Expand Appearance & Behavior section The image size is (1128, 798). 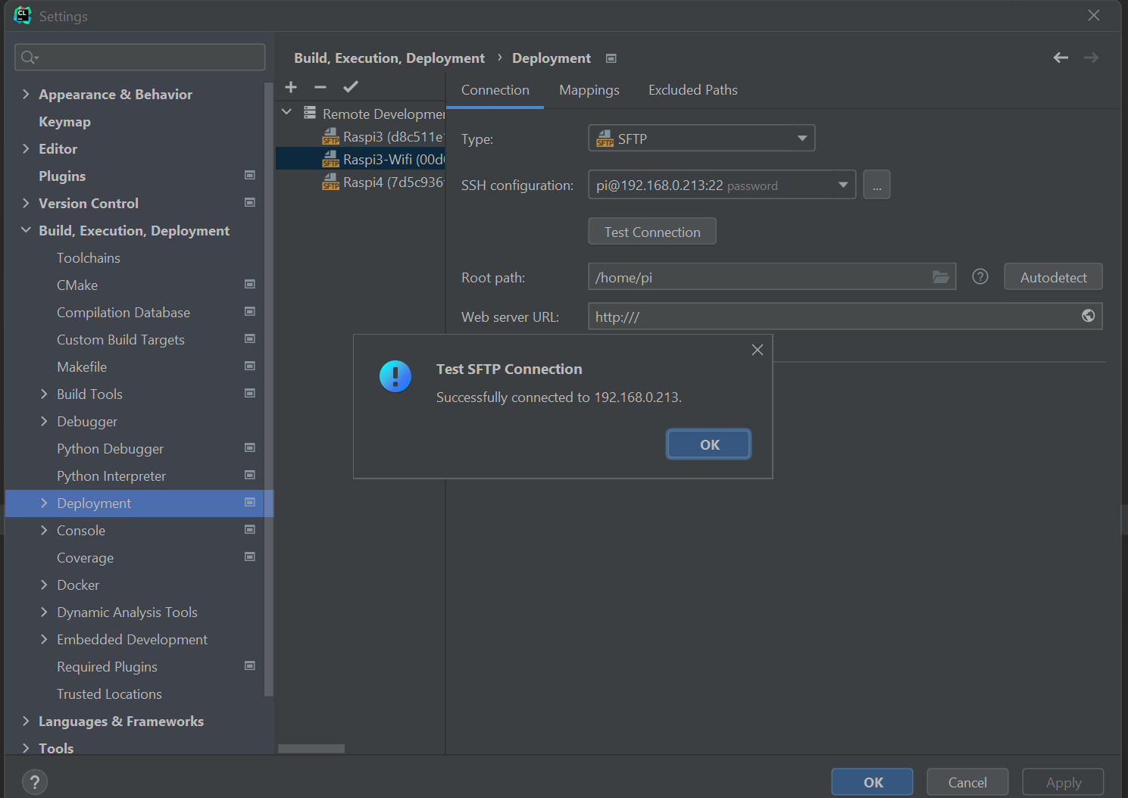coord(26,94)
